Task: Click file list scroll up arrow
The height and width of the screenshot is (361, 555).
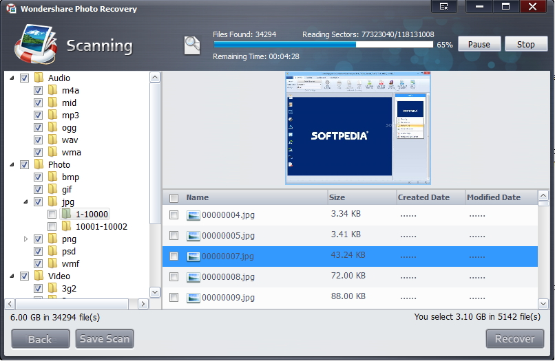Action: [543, 195]
